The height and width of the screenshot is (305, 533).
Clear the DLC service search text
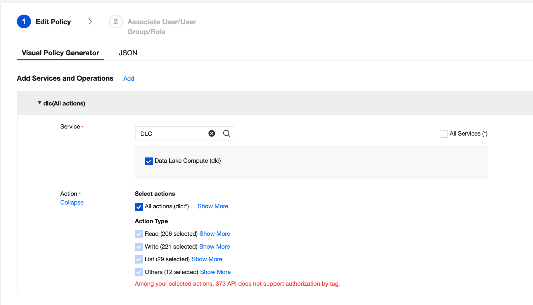pos(212,134)
